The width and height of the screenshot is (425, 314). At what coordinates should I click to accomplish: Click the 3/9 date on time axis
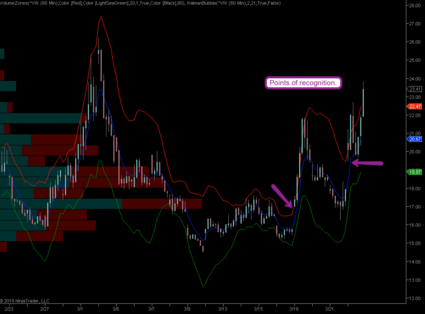click(x=187, y=308)
